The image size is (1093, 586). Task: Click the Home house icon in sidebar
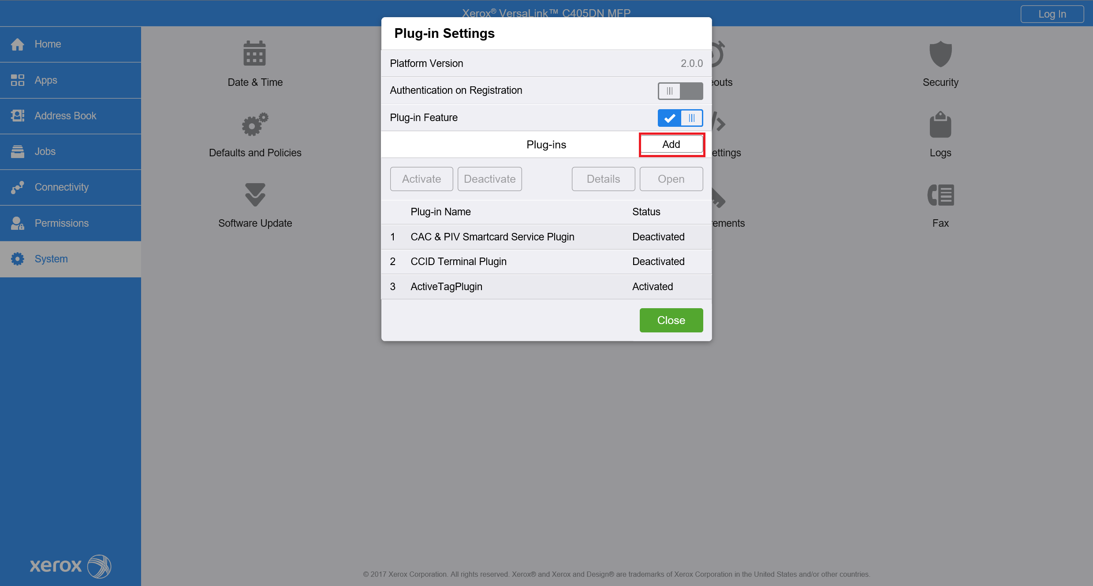click(x=18, y=44)
